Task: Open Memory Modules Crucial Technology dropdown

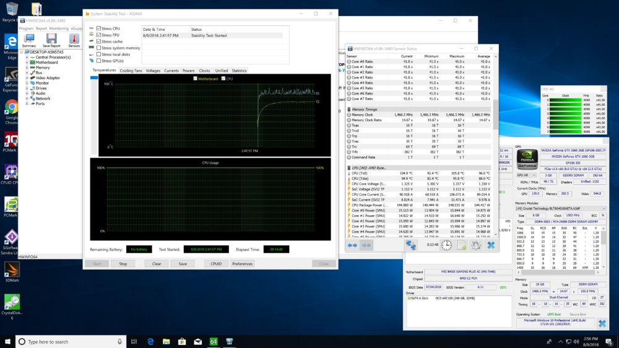Action: [x=561, y=208]
